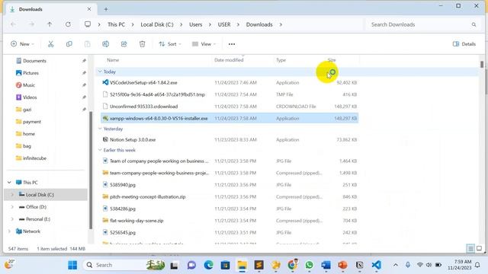Screen dimensions: 488x274
Task: Open Pictures in navigation pane
Action: (30, 73)
